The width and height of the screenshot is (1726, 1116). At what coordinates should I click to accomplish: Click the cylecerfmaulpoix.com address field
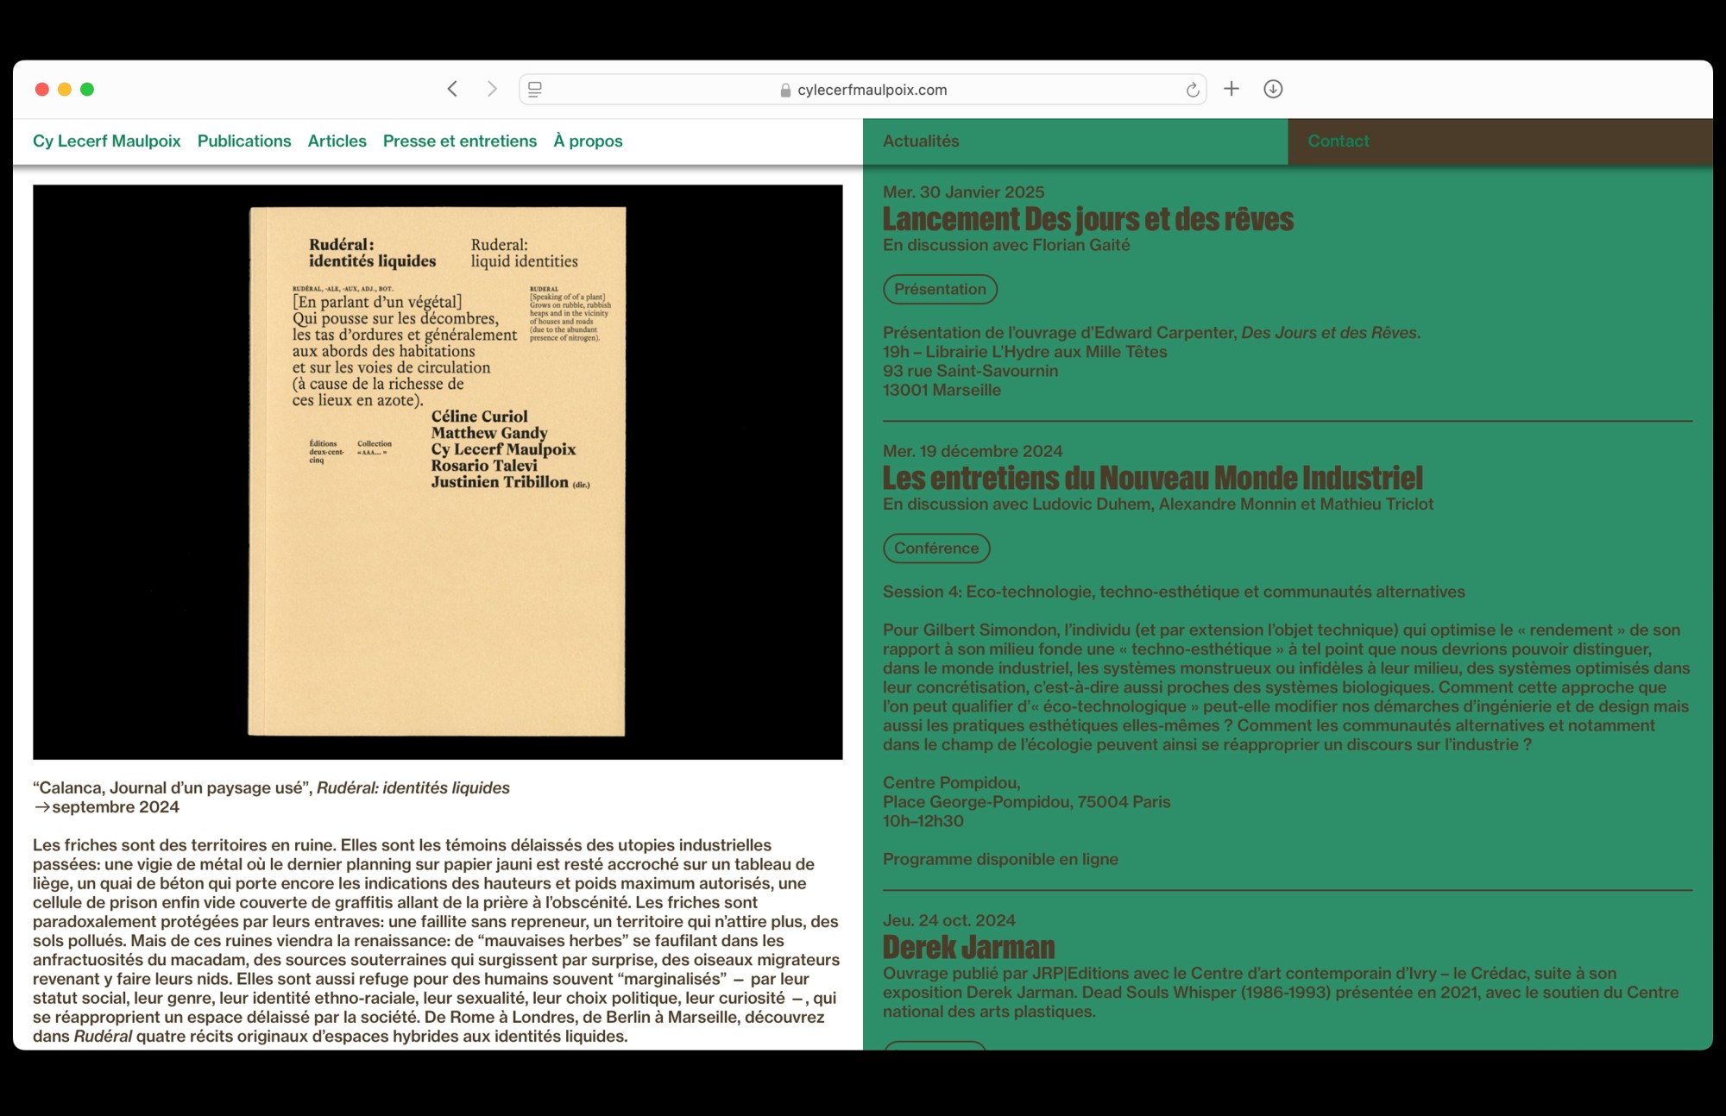872,90
